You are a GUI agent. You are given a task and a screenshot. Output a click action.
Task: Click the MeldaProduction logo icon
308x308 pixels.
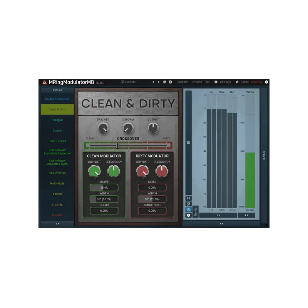click(44, 82)
